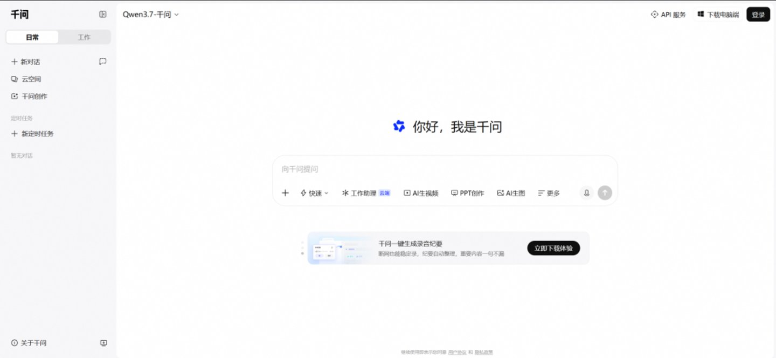The width and height of the screenshot is (776, 358).
Task: Click the download app icon at sidebar bottom-right
Action: tap(103, 343)
